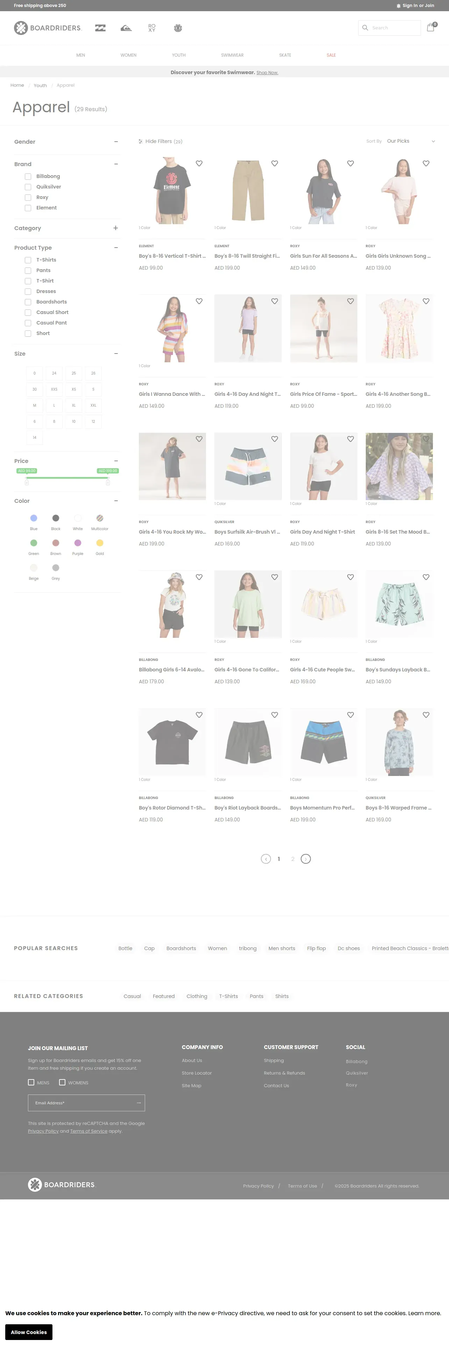Open the Quiksilver brand logo icon
The height and width of the screenshot is (1347, 449).
tap(126, 28)
